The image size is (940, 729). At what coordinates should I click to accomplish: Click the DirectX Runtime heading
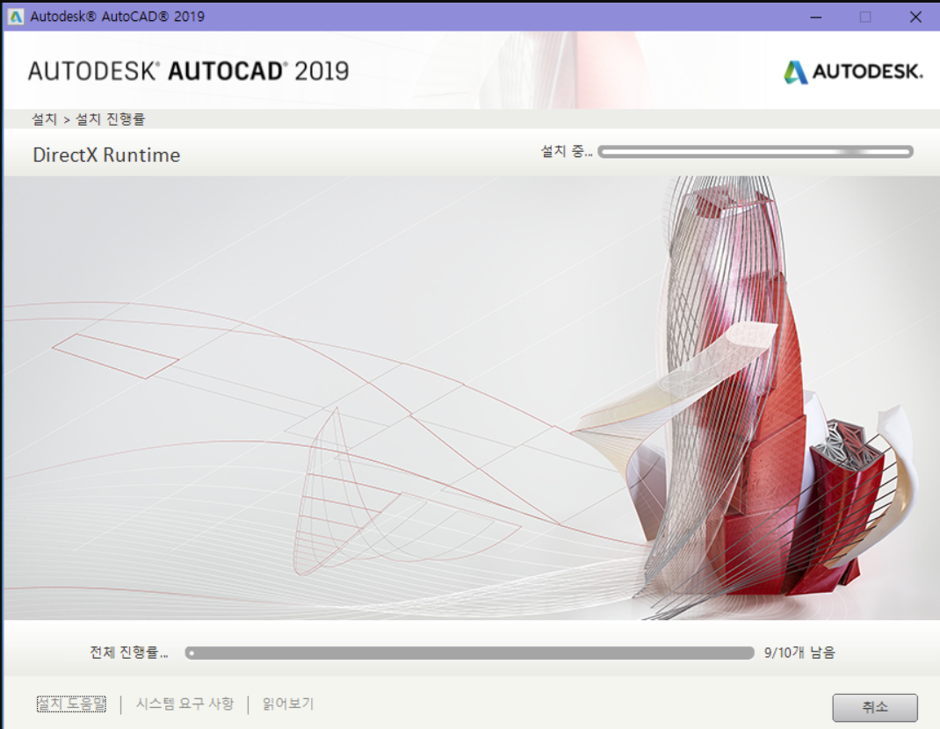coord(105,155)
